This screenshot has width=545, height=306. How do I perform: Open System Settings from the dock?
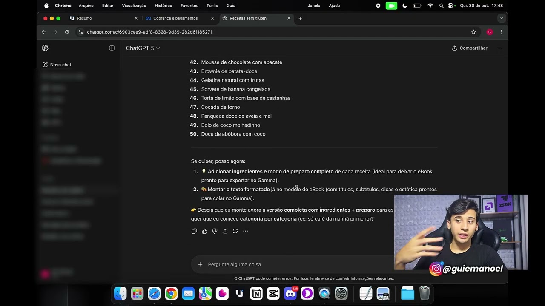pyautogui.click(x=341, y=293)
